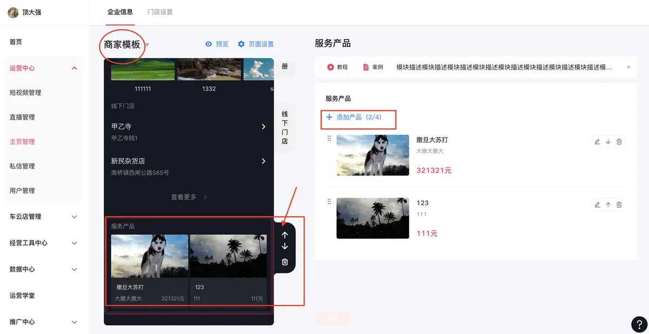Image resolution: width=649 pixels, height=334 pixels.
Task: Click the 教程 play icon
Action: click(x=330, y=67)
